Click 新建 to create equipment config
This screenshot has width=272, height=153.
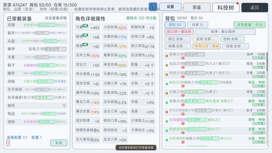(x=59, y=143)
